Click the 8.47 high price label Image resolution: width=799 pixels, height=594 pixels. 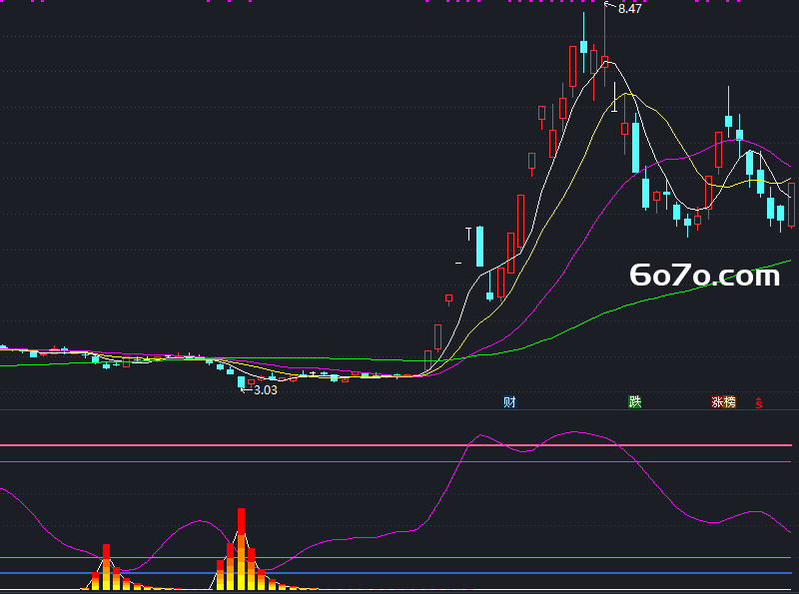tap(630, 9)
